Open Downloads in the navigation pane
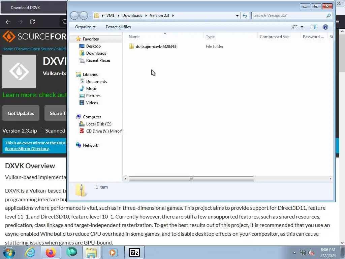Screen dimensions: 345x259 point(96,53)
